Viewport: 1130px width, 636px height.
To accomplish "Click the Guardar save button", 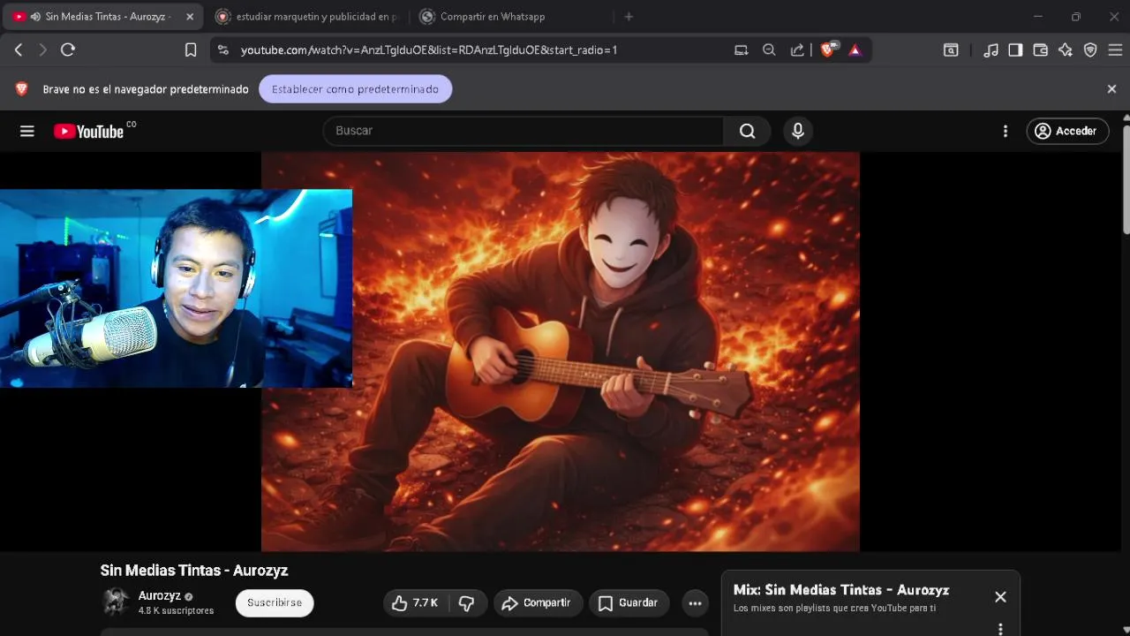I will point(629,603).
